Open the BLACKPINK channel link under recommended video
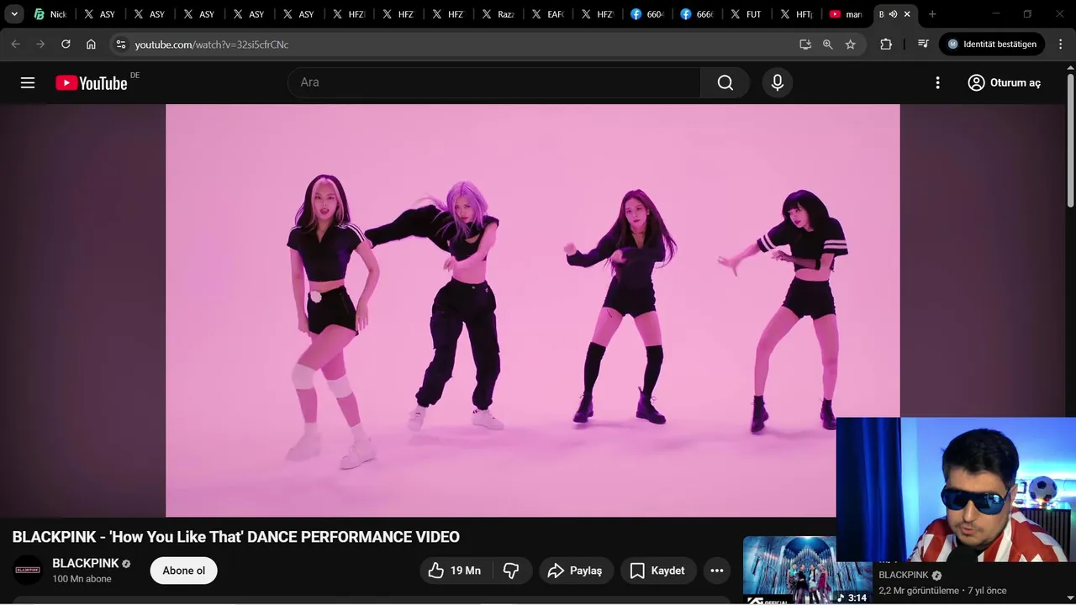Screen dimensions: 1076x605 coord(904,576)
